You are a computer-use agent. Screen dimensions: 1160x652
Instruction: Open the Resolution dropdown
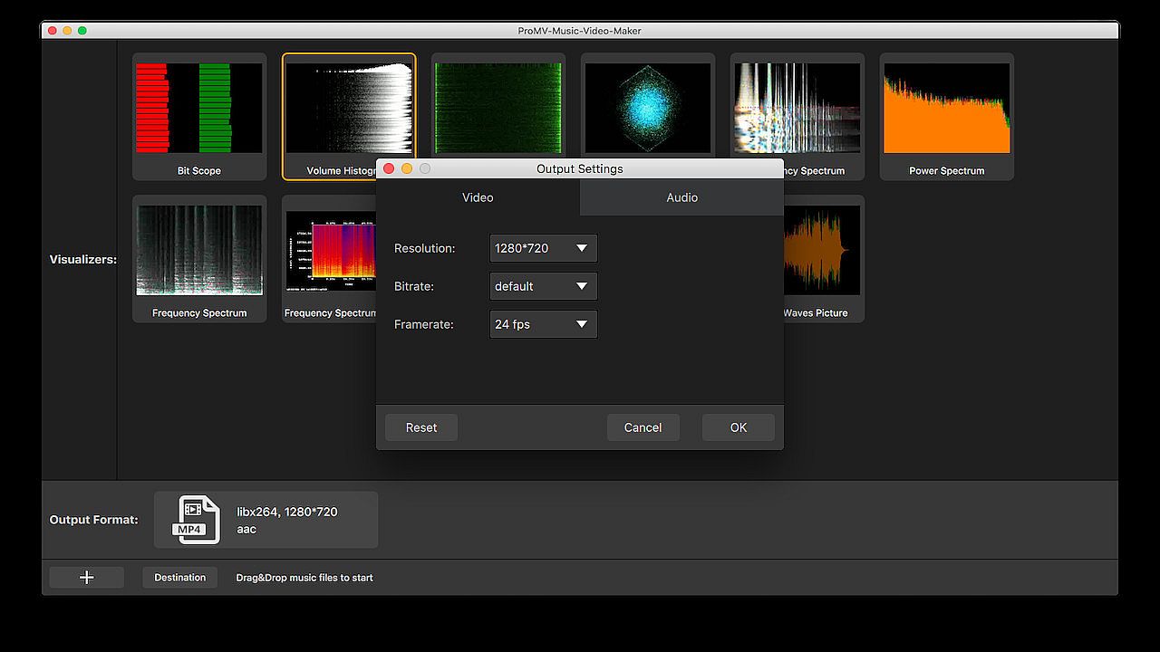(543, 248)
